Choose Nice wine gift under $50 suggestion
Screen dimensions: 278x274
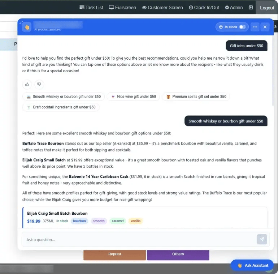tap(133, 97)
